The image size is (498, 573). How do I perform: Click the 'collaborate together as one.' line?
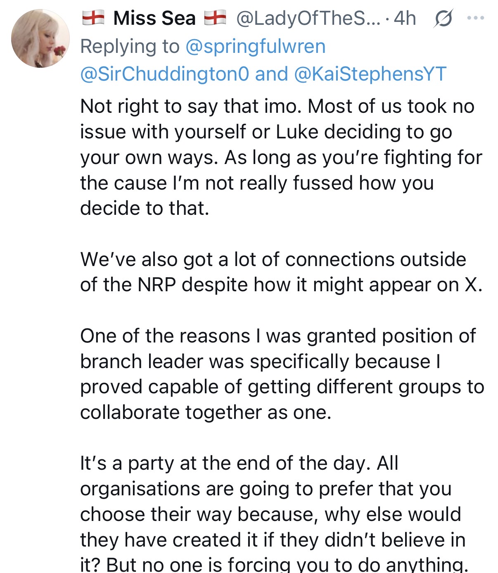206,412
